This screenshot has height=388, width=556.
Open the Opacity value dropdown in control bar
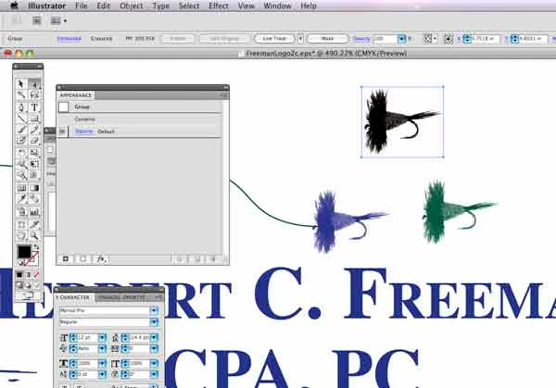(401, 39)
